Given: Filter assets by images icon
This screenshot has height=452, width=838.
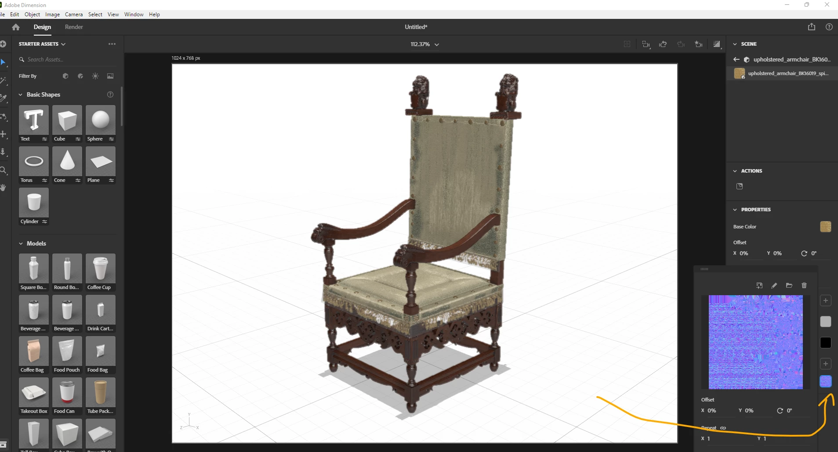Looking at the screenshot, I should pos(110,76).
